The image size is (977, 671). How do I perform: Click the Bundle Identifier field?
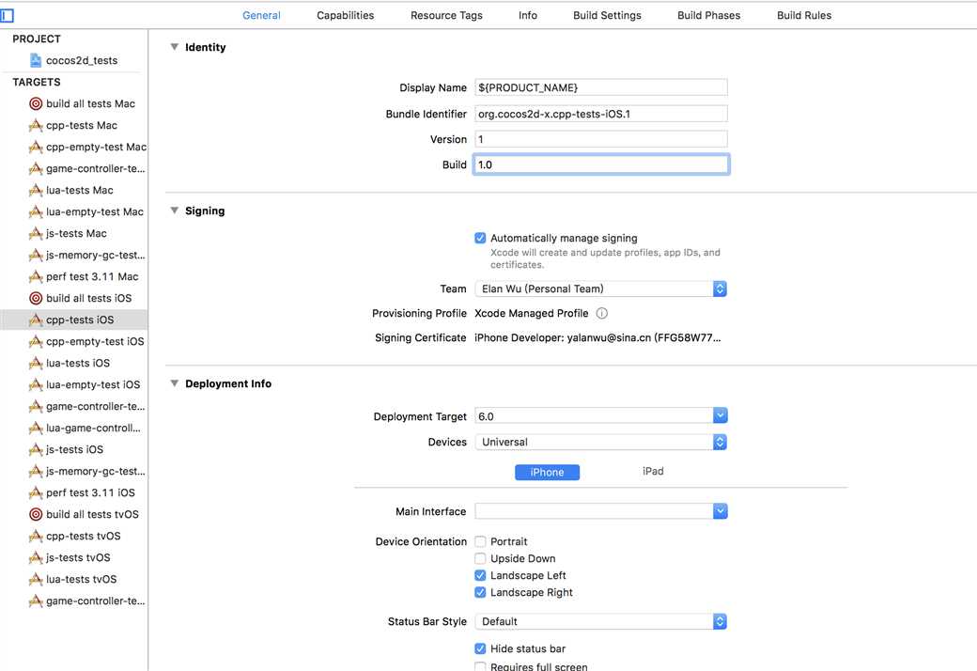tap(600, 114)
